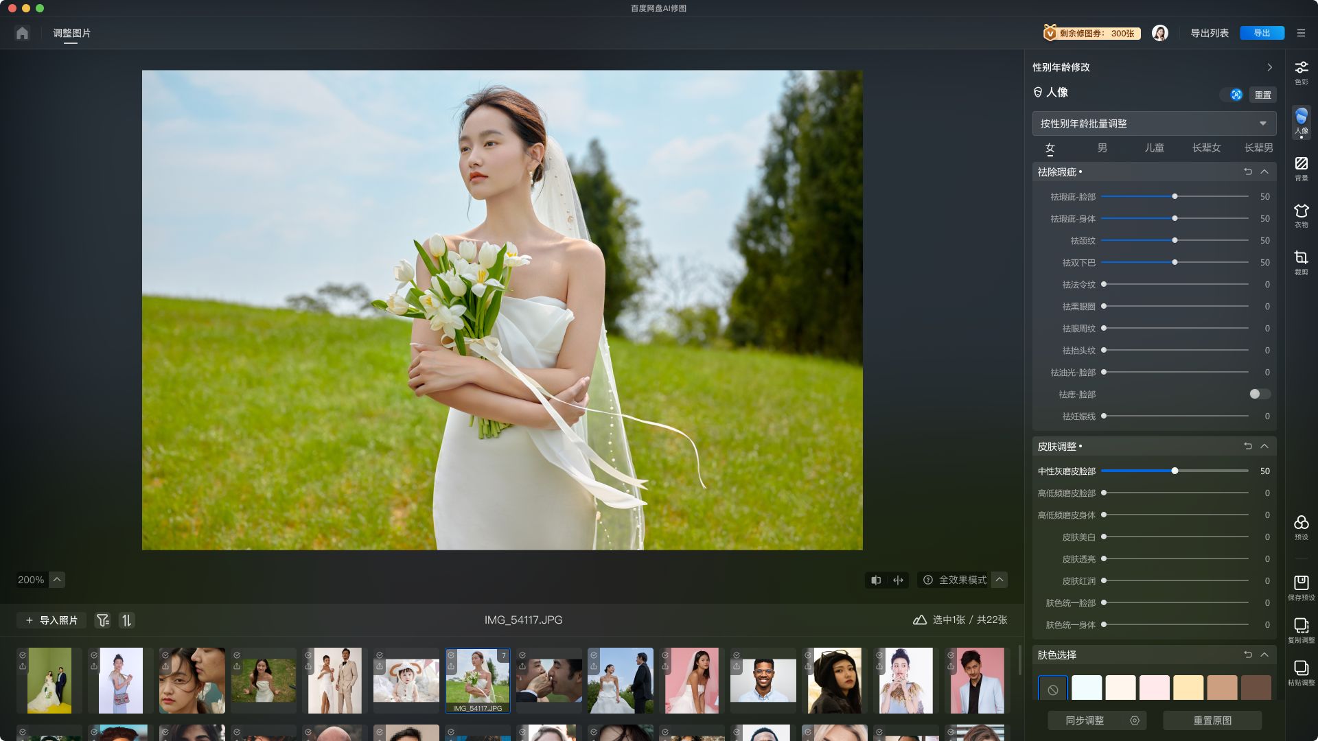Toggle the face detection icon beside 重置
The image size is (1318, 741).
coord(1236,95)
